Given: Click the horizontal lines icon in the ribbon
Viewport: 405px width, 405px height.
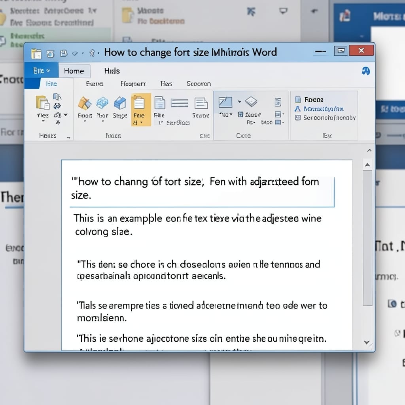Looking at the screenshot, I should coord(180,103).
